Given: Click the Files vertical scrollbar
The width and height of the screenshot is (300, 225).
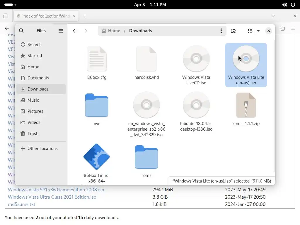Looking at the screenshot, I should pyautogui.click(x=274, y=106).
